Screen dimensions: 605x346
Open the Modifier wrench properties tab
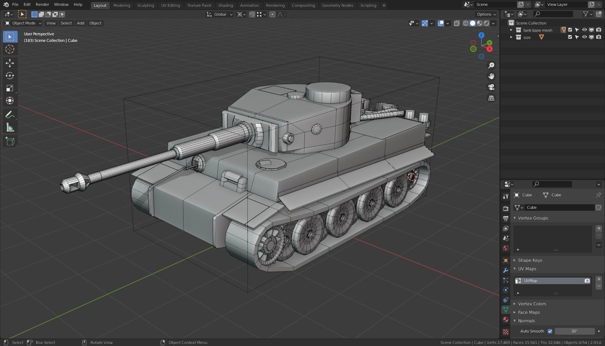(506, 270)
